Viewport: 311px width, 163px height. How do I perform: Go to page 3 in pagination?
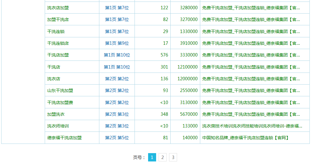click(173, 157)
